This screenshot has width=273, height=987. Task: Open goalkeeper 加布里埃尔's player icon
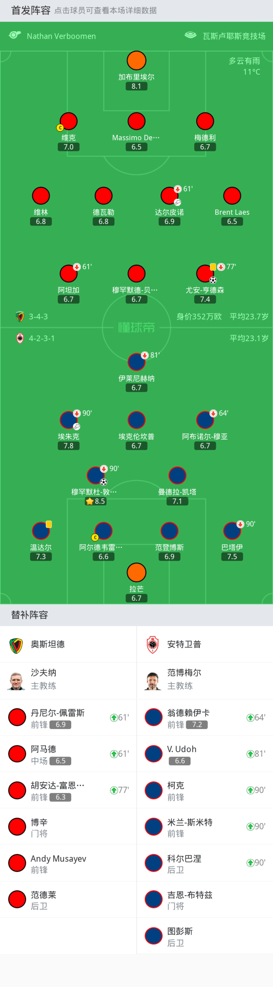136,61
